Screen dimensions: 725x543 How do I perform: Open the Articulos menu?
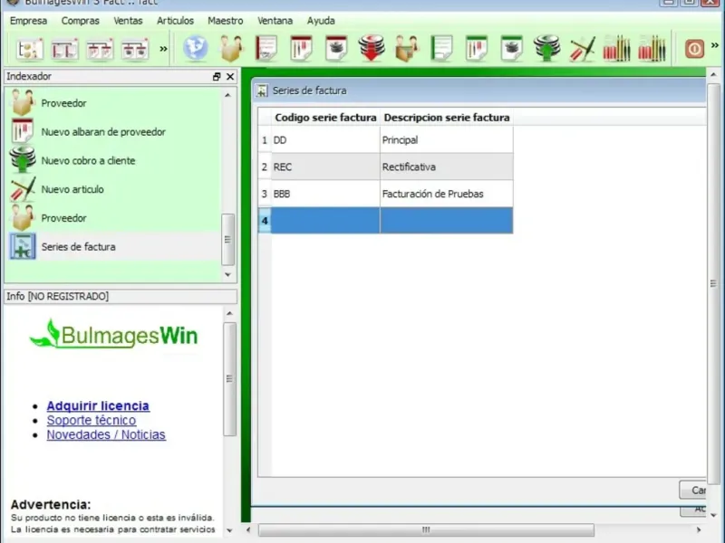[175, 21]
